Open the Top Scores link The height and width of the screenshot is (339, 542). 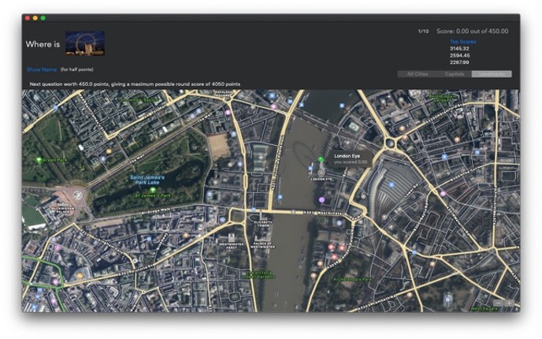pos(463,42)
